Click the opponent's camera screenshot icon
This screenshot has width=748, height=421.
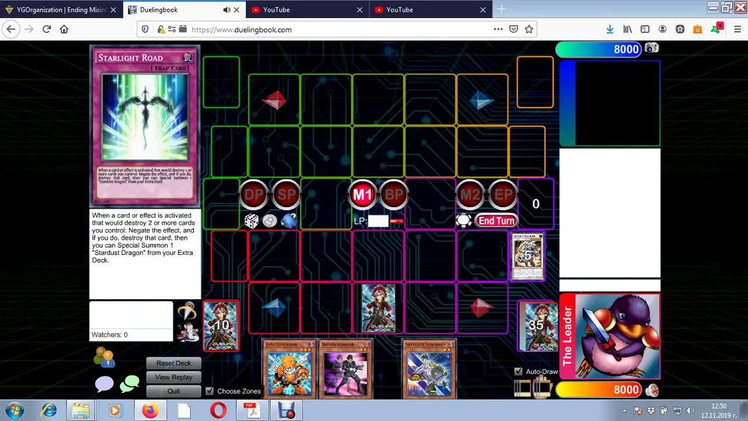(652, 49)
